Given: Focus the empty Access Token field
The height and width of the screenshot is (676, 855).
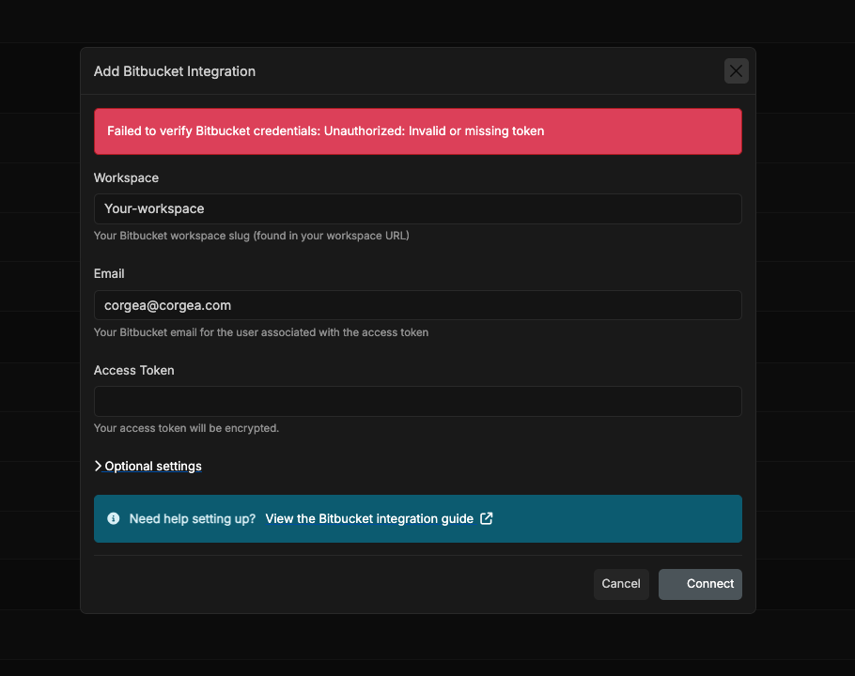Looking at the screenshot, I should coord(418,402).
